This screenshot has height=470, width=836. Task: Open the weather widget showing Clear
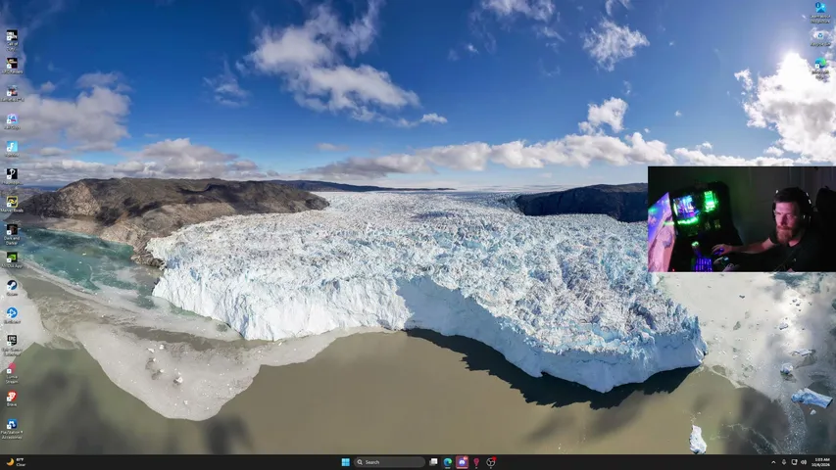pyautogui.click(x=15, y=462)
